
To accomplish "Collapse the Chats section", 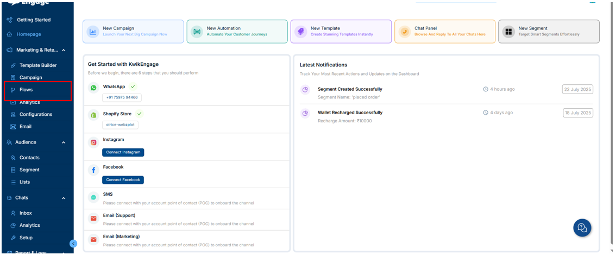I will (x=64, y=198).
